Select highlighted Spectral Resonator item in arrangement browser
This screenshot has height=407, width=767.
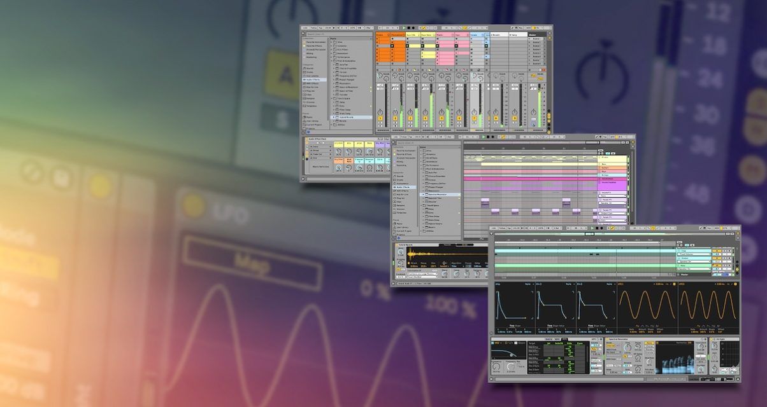pyautogui.click(x=441, y=194)
